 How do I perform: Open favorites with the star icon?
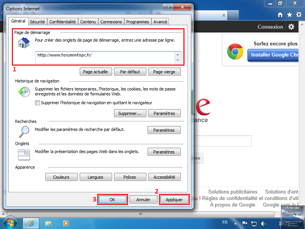(289, 15)
